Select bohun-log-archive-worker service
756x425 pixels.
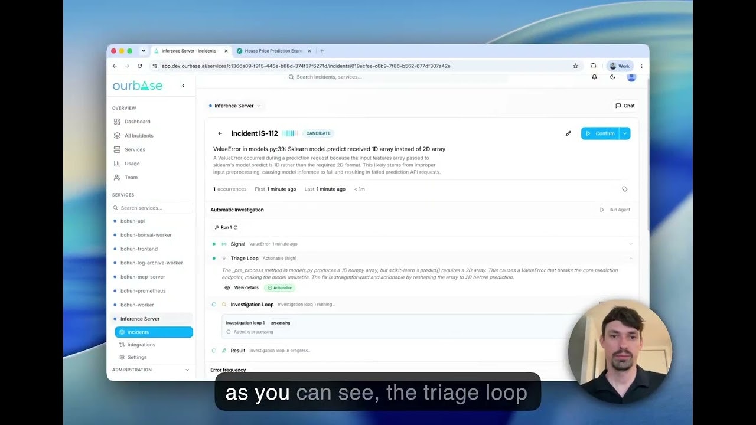click(x=151, y=263)
